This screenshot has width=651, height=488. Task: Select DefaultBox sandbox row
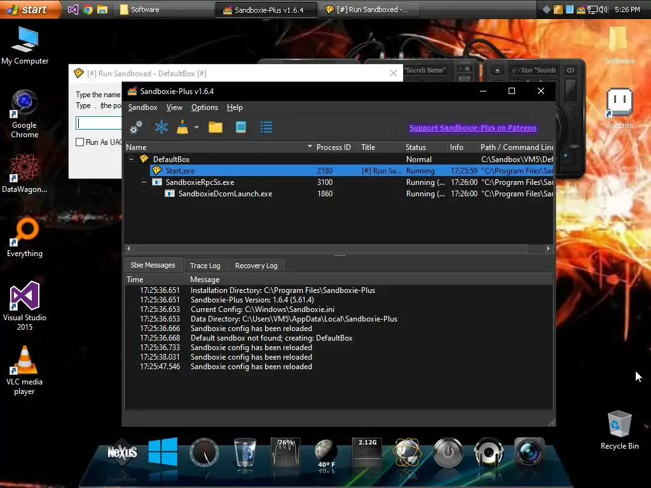click(339, 159)
